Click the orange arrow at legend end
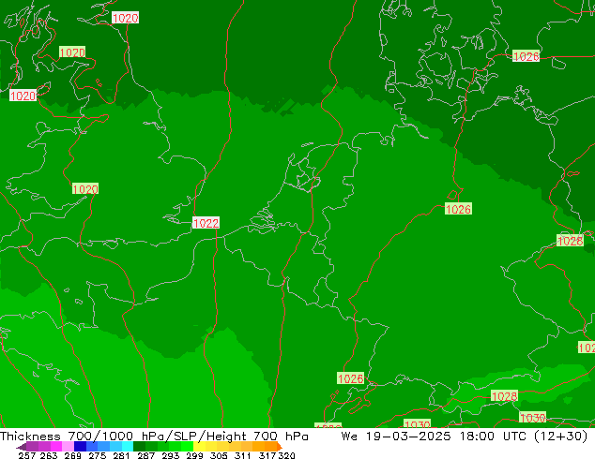Image resolution: width=595 pixels, height=459 pixels. point(280,447)
